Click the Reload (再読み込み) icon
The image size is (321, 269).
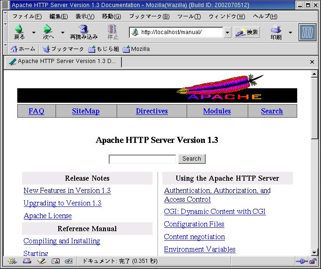coord(84,29)
